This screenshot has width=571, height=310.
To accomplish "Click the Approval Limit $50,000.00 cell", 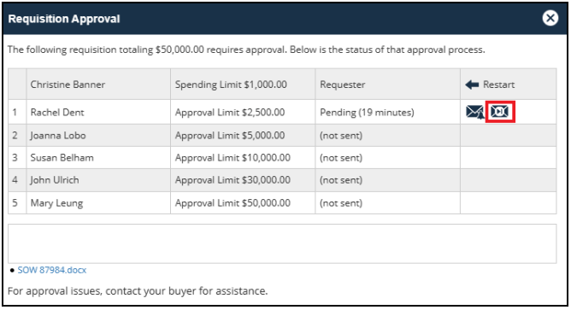I will [x=243, y=203].
